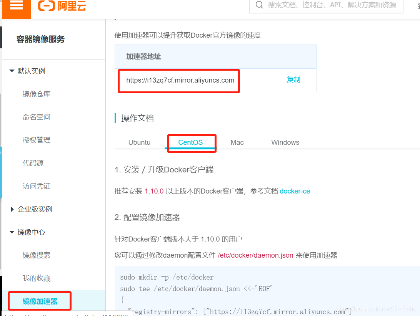Click heading 1. 安装 / 升级Docker客户端
Viewport: 420px width, 316px height.
point(164,169)
